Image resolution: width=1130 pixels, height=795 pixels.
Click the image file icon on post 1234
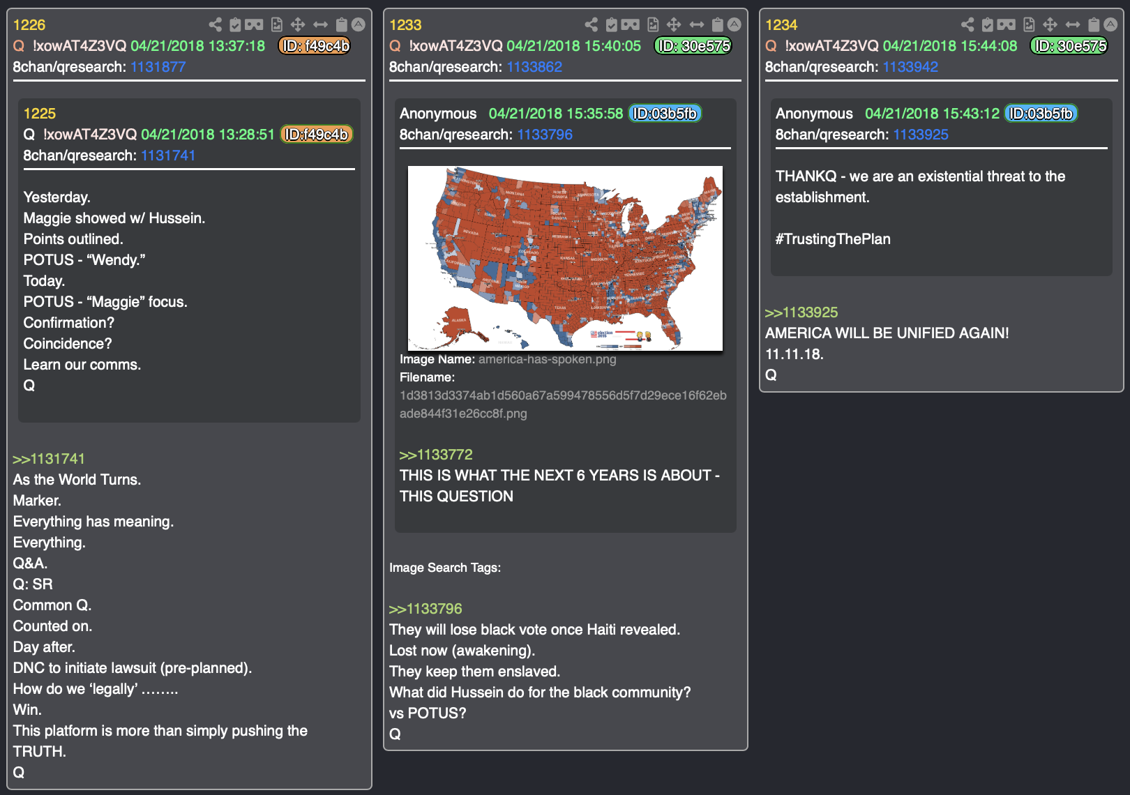[x=1029, y=25]
